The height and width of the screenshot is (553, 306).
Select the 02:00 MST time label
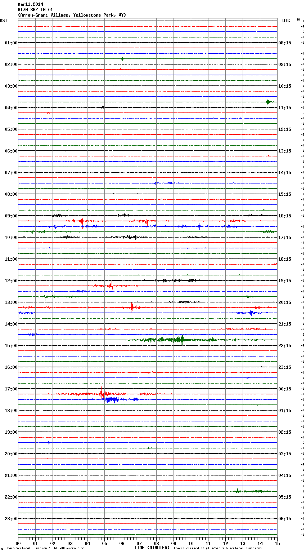click(x=11, y=65)
